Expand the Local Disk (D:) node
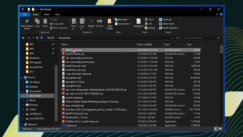 point(23,118)
